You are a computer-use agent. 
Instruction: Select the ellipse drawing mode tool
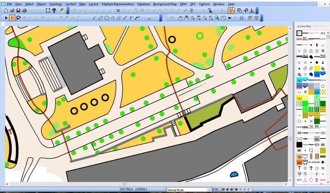click(x=101, y=18)
